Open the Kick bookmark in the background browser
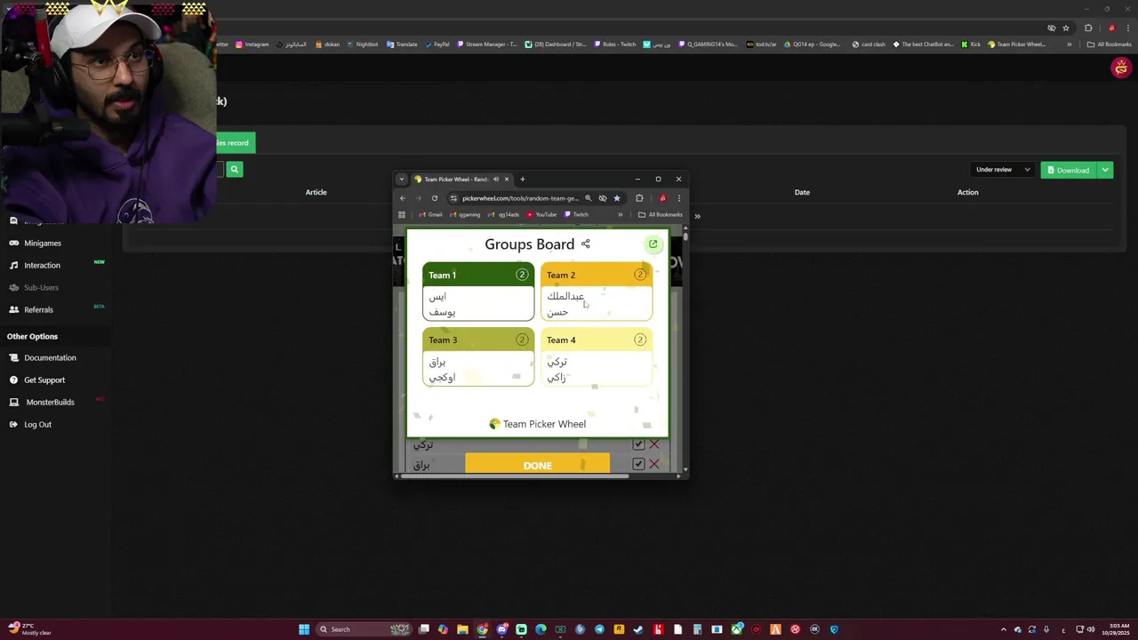The image size is (1138, 640). (971, 44)
